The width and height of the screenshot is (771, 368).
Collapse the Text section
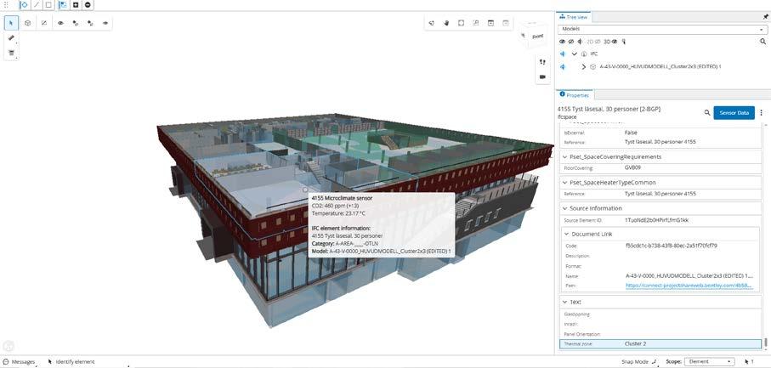coord(564,302)
